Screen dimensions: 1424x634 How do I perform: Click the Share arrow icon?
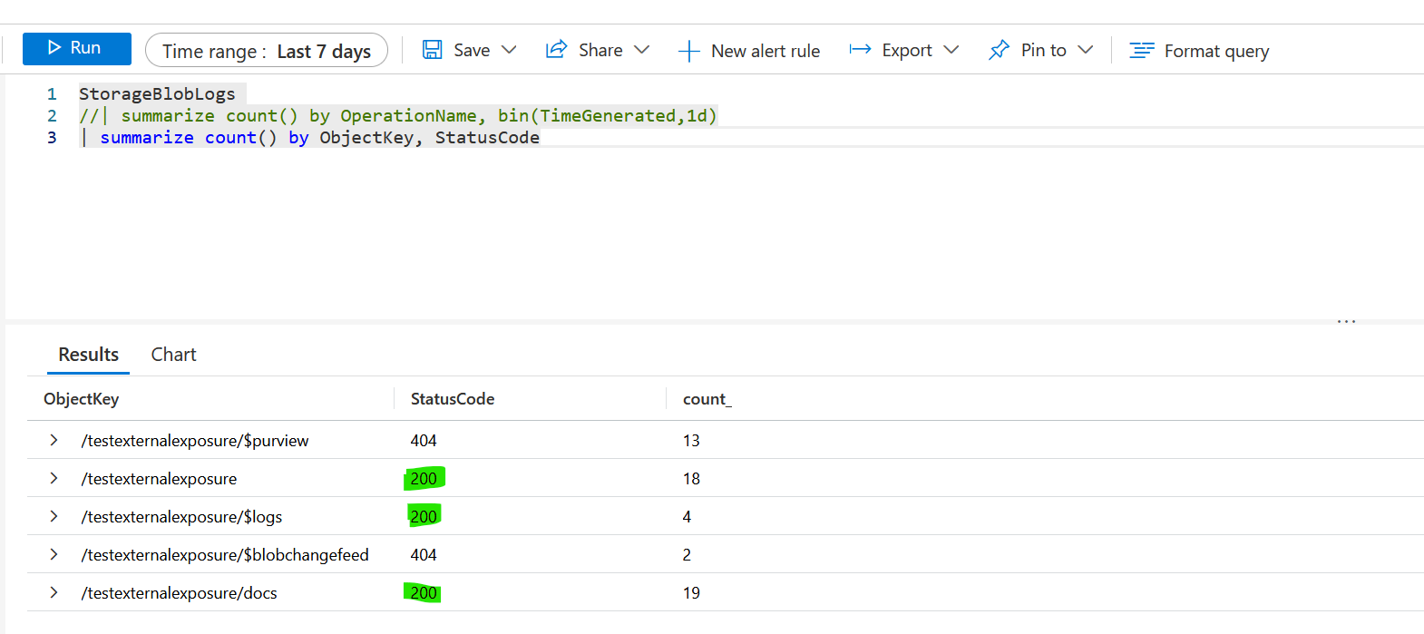pos(556,50)
